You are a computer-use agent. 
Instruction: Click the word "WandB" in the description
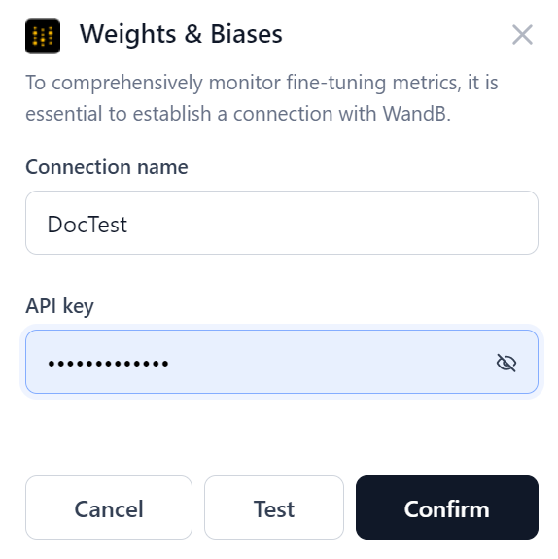pyautogui.click(x=416, y=114)
